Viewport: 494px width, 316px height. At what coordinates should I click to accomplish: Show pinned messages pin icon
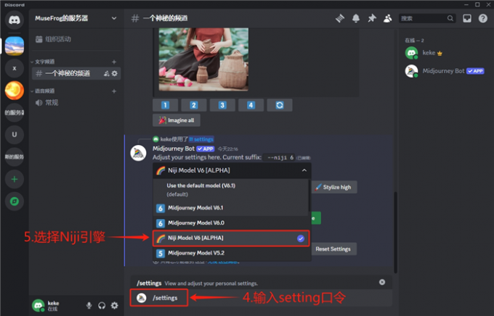[372, 19]
